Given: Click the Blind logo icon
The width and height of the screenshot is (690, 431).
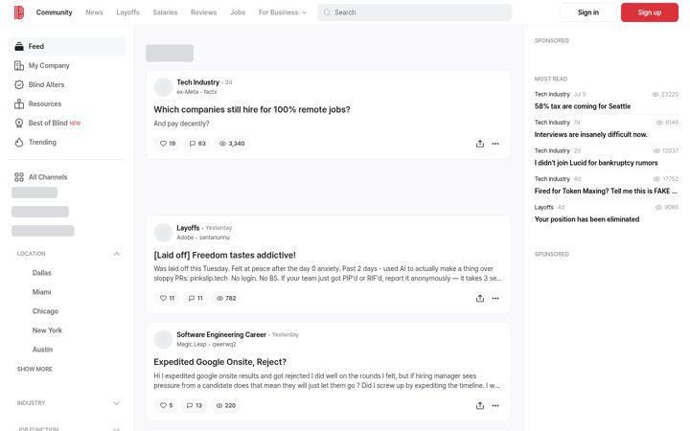Looking at the screenshot, I should [x=19, y=12].
